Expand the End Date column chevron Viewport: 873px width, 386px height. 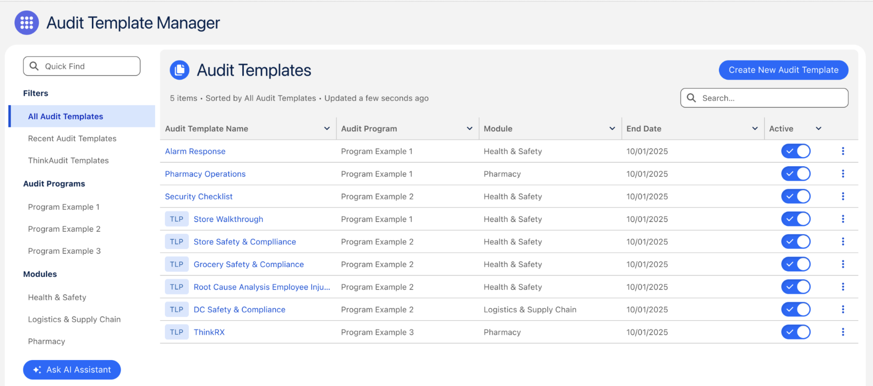tap(755, 129)
